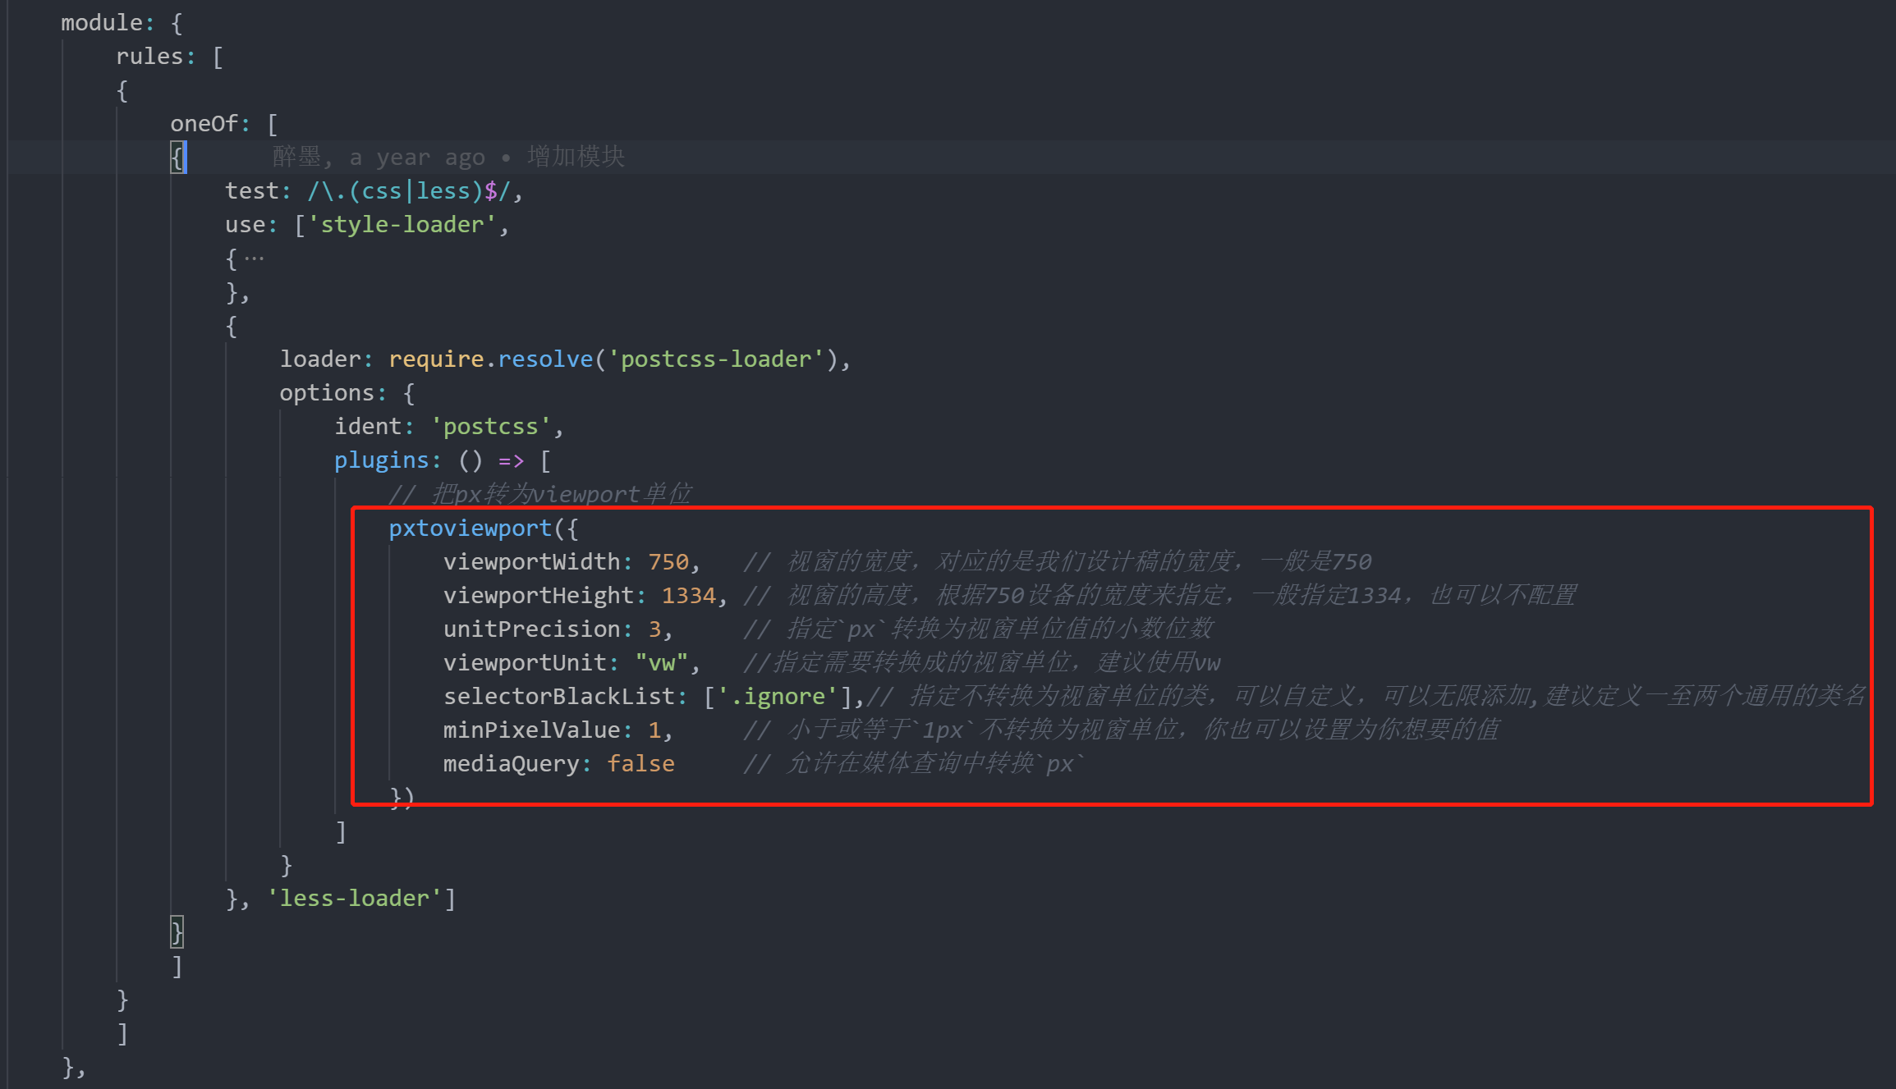Image resolution: width=1896 pixels, height=1089 pixels.
Task: Click the 'selectorBlackList' property name
Action: 559,697
